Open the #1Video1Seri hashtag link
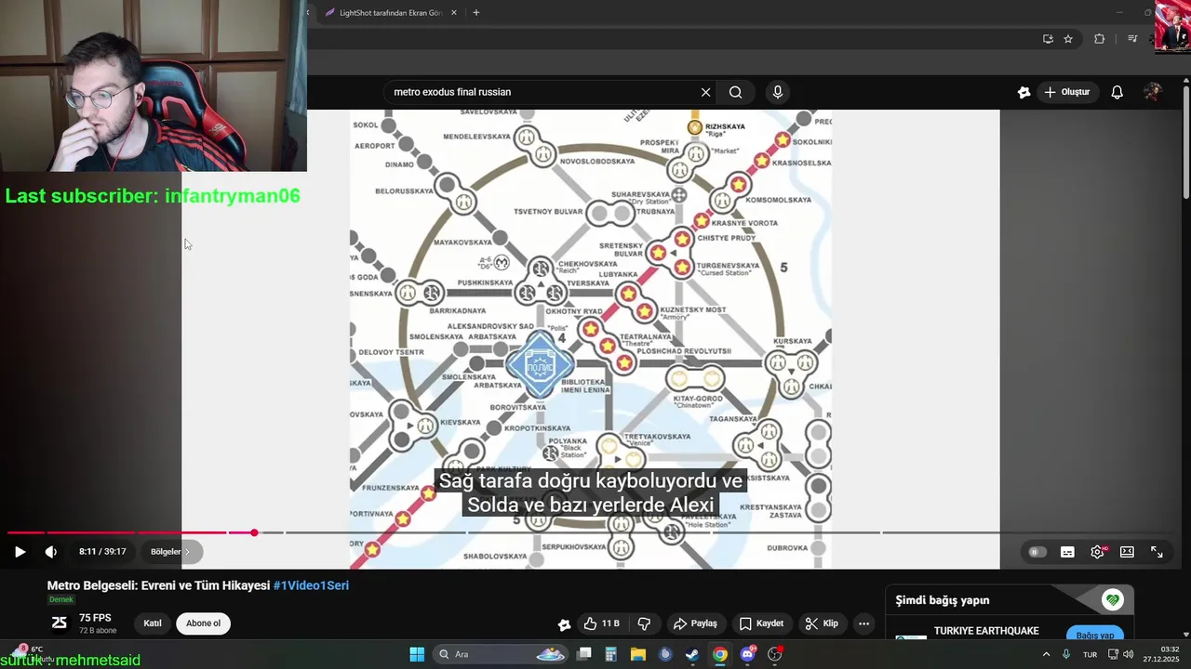This screenshot has width=1191, height=669. 311,585
